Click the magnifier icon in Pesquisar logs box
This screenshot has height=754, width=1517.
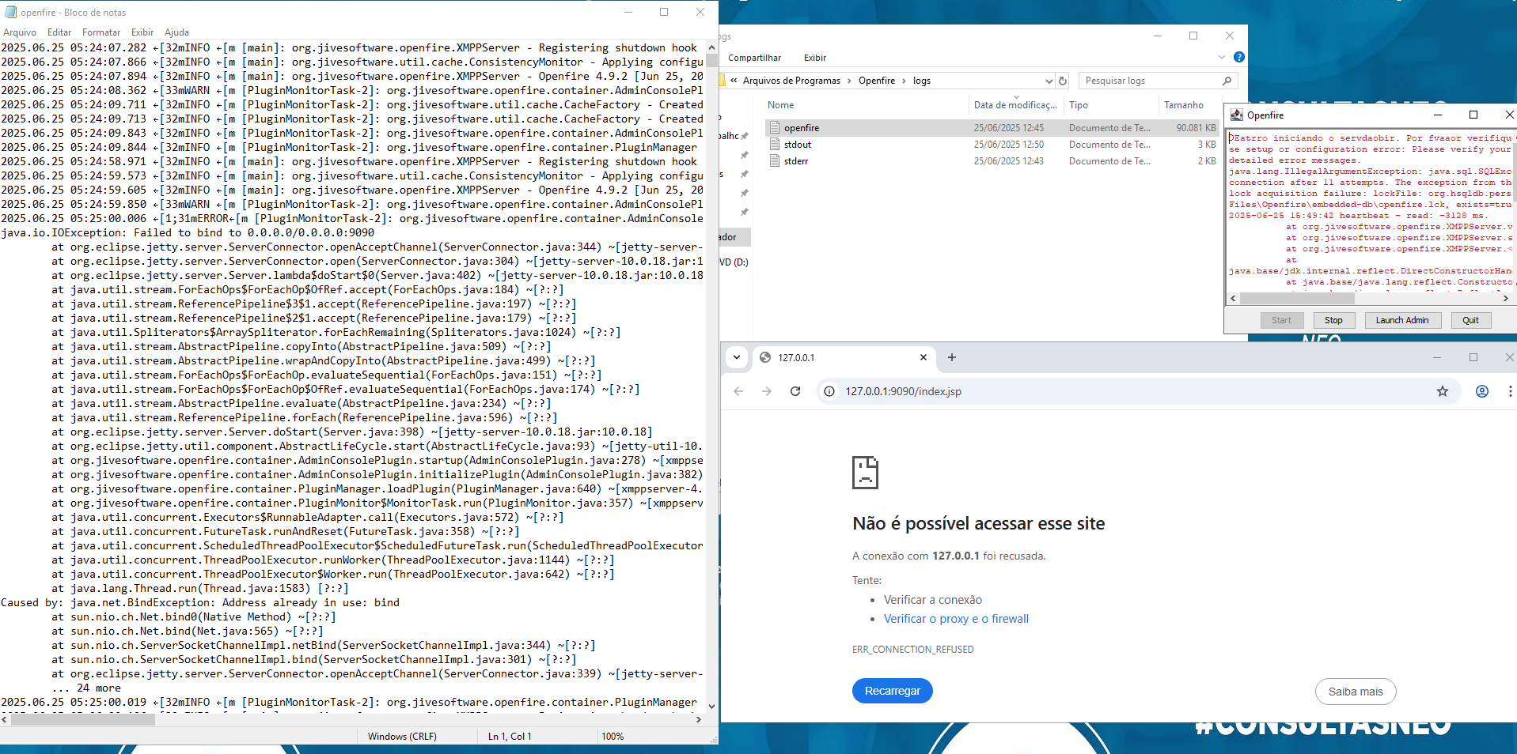coord(1227,81)
